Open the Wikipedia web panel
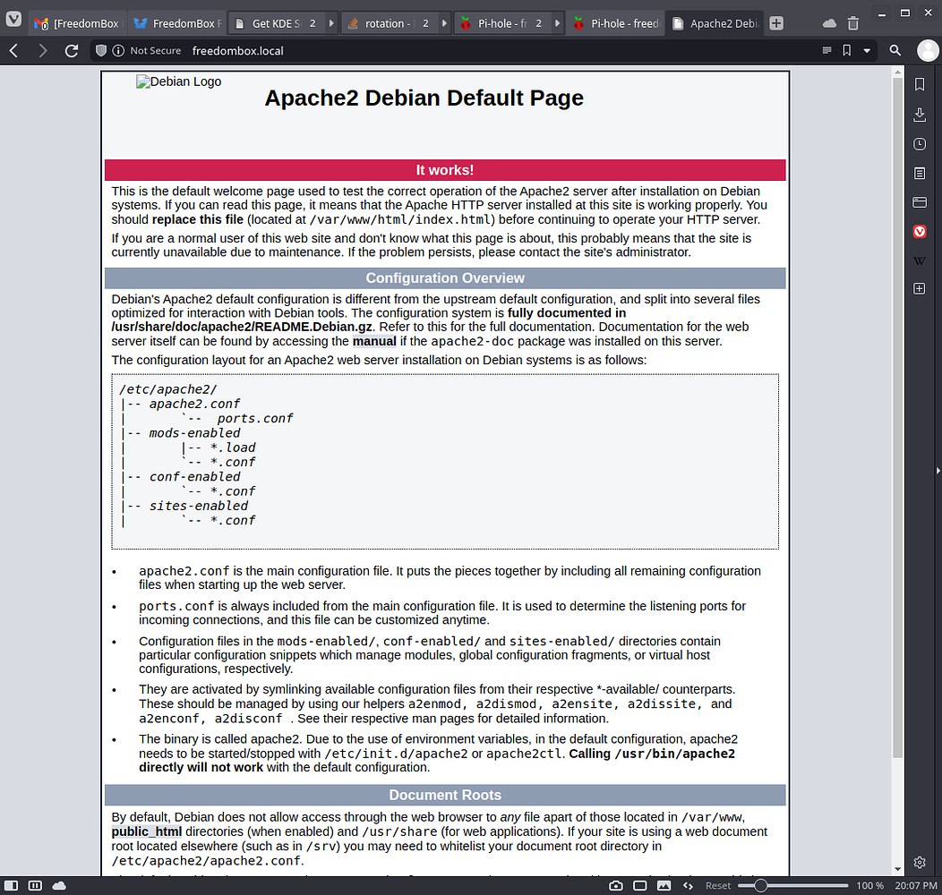Screen dimensions: 942x895 [x=919, y=260]
